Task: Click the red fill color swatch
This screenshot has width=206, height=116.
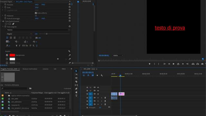Action: 12,55
